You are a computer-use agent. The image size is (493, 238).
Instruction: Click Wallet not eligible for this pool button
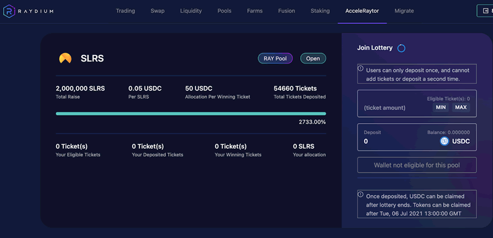coord(417,165)
